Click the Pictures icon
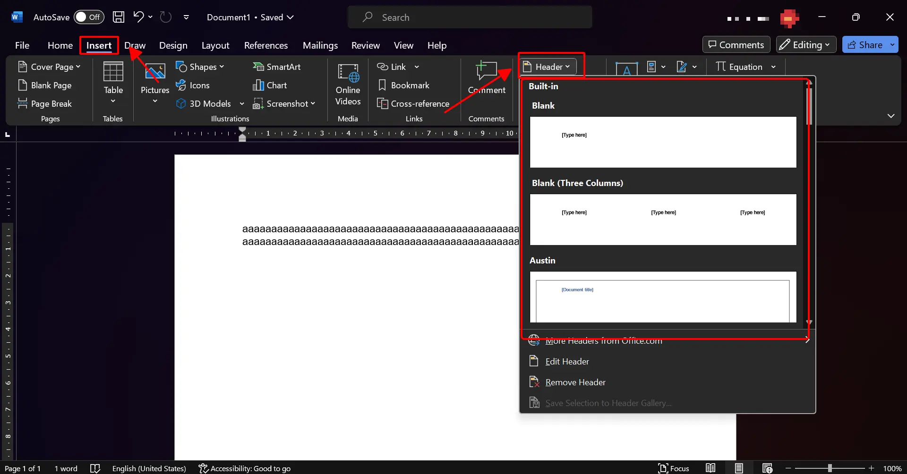 [x=155, y=72]
